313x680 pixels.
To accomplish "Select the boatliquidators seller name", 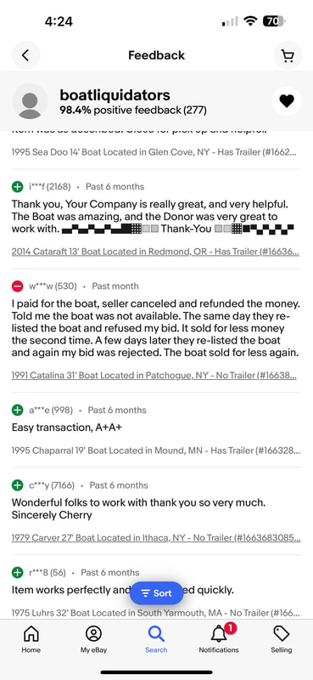I will point(115,95).
